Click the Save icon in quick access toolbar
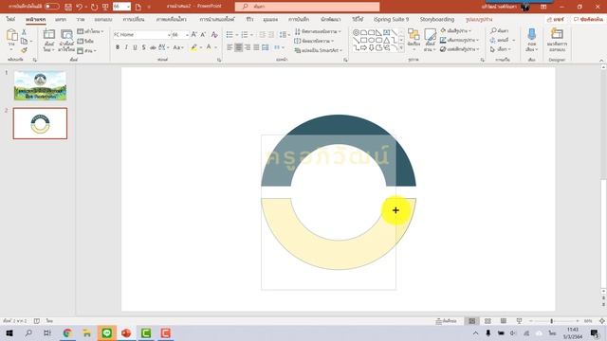The height and width of the screenshot is (341, 607). (x=68, y=7)
